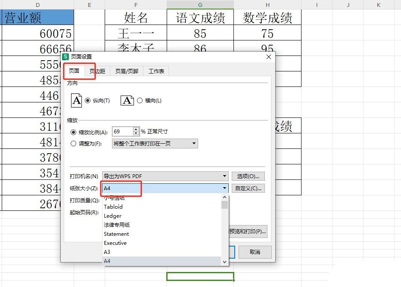Decrease the scale percentage with down arrow
Image resolution: width=401 pixels, height=287 pixels.
click(x=136, y=133)
